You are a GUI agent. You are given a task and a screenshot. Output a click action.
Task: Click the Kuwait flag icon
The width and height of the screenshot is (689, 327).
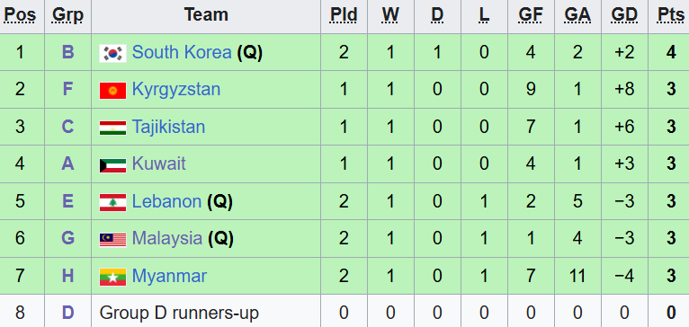(x=113, y=165)
